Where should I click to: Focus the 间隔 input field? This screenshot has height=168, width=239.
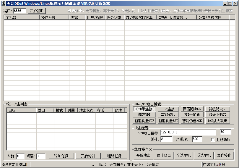[40, 156]
